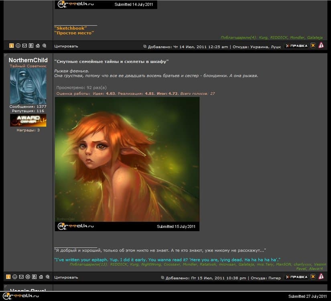This screenshot has height=301, width=331.
Task: Click the AWARD OWNER badge
Action: 28,120
